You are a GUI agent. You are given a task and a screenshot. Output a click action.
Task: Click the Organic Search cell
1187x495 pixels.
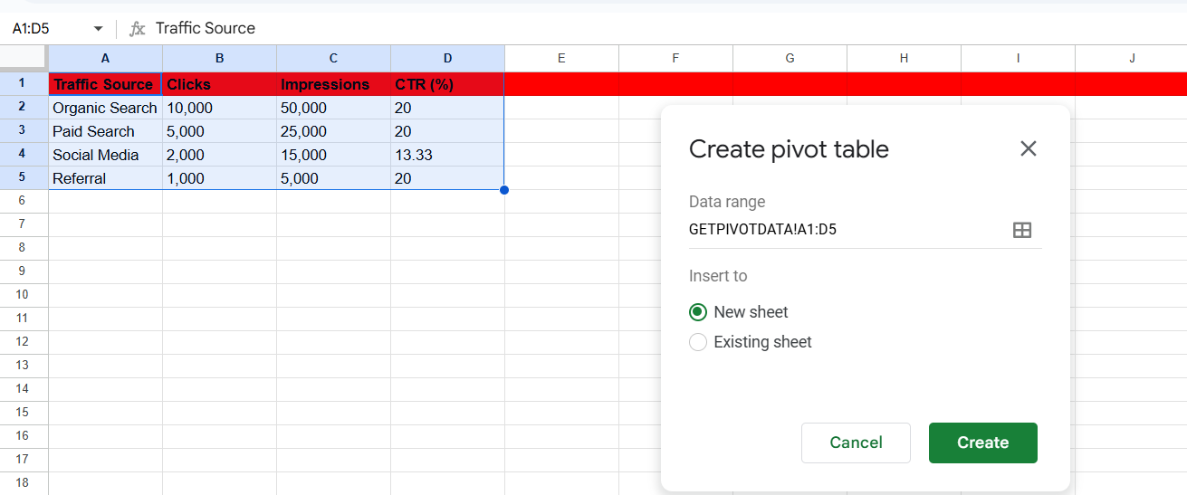[105, 108]
